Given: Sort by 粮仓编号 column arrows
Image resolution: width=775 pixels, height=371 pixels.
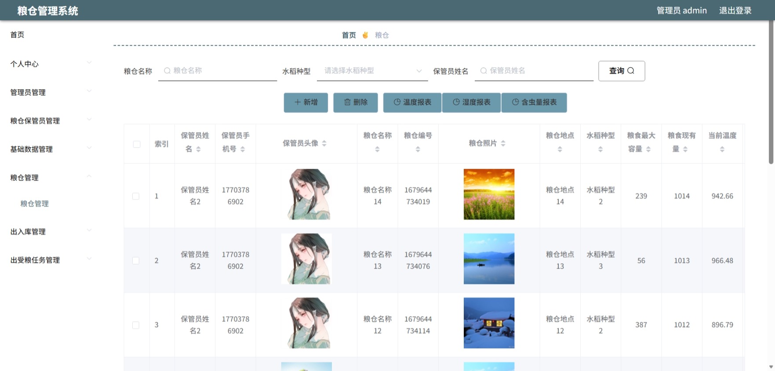Looking at the screenshot, I should pos(418,149).
